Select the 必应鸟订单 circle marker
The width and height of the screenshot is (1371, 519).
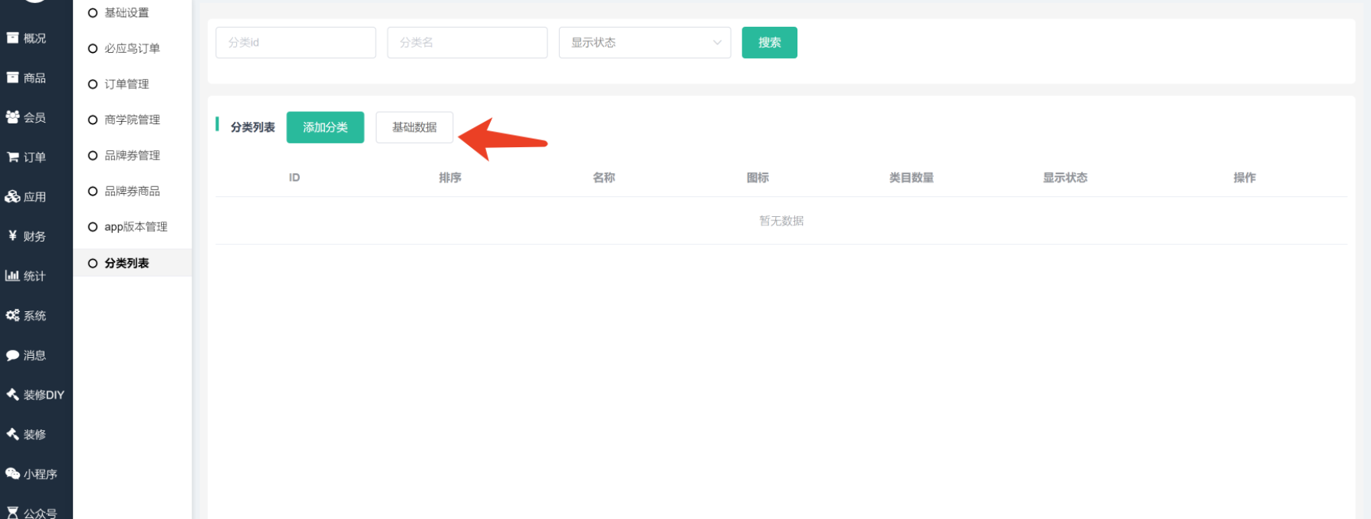(x=93, y=48)
